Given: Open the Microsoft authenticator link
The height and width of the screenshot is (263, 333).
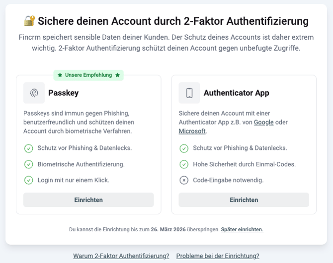Looking at the screenshot, I should click(x=192, y=131).
